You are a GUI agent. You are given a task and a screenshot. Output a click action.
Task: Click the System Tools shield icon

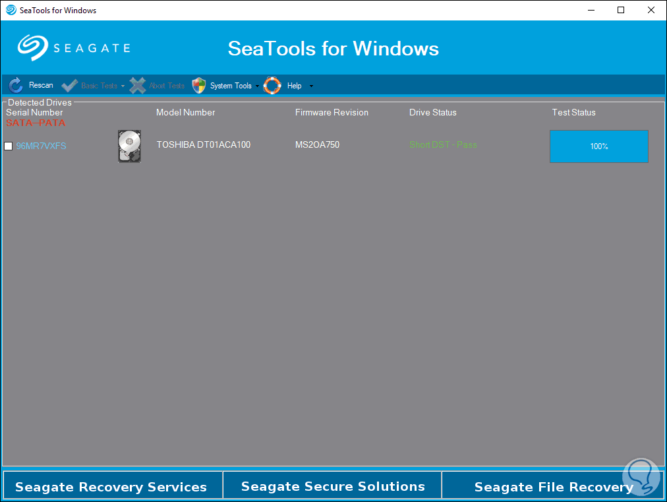tap(198, 86)
